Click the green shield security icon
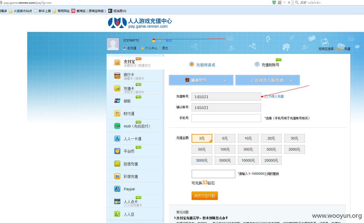 click(x=274, y=3)
